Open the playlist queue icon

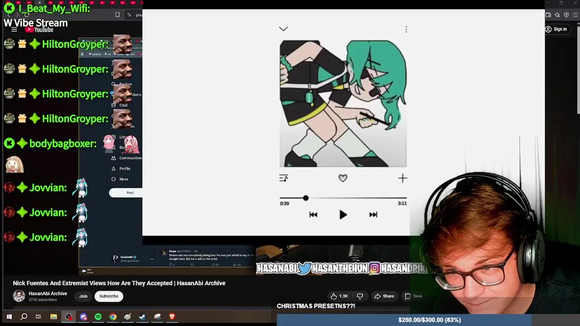284,178
